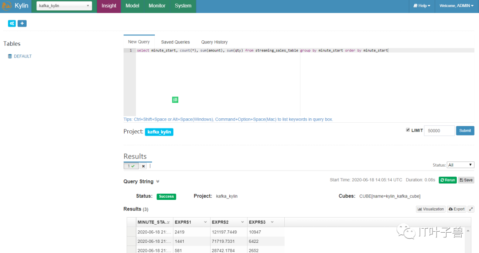This screenshot has height=253, width=479.
Task: Click the LIMIT value input field
Action: tap(439, 131)
